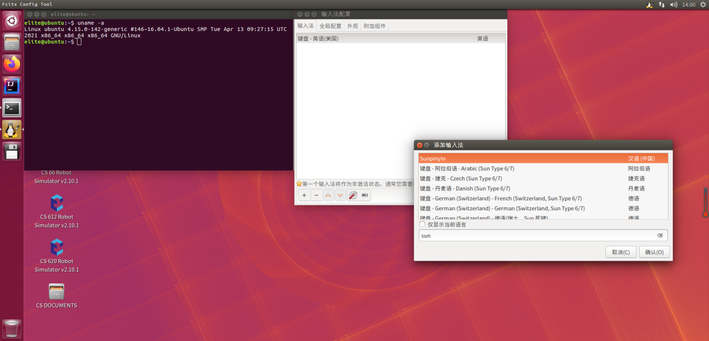Switch to the 全局配置 tab
Viewport: 709px width, 341px height.
pyautogui.click(x=330, y=26)
